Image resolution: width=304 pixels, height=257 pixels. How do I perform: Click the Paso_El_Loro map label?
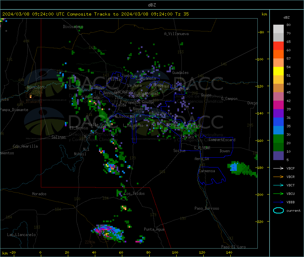(x=233, y=247)
